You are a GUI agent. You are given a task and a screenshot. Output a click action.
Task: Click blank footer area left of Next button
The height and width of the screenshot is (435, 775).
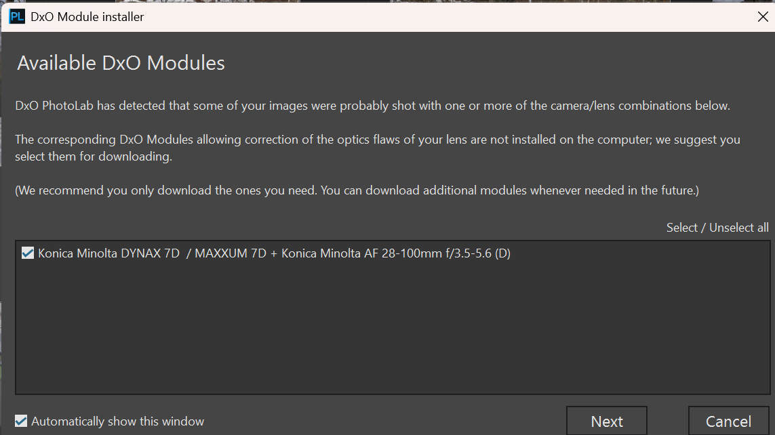click(386, 421)
